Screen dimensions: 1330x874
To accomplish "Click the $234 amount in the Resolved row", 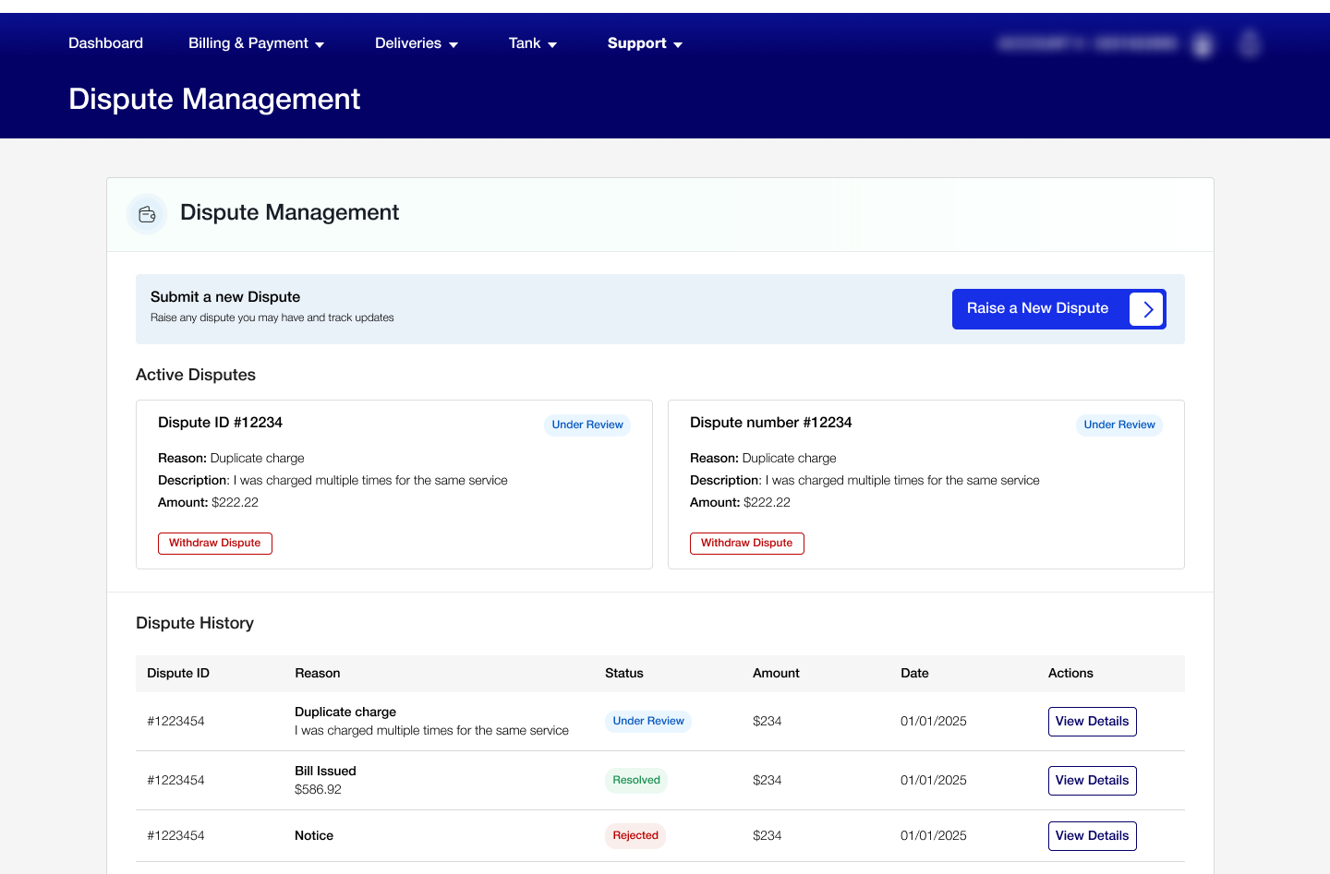I will coord(768,781).
